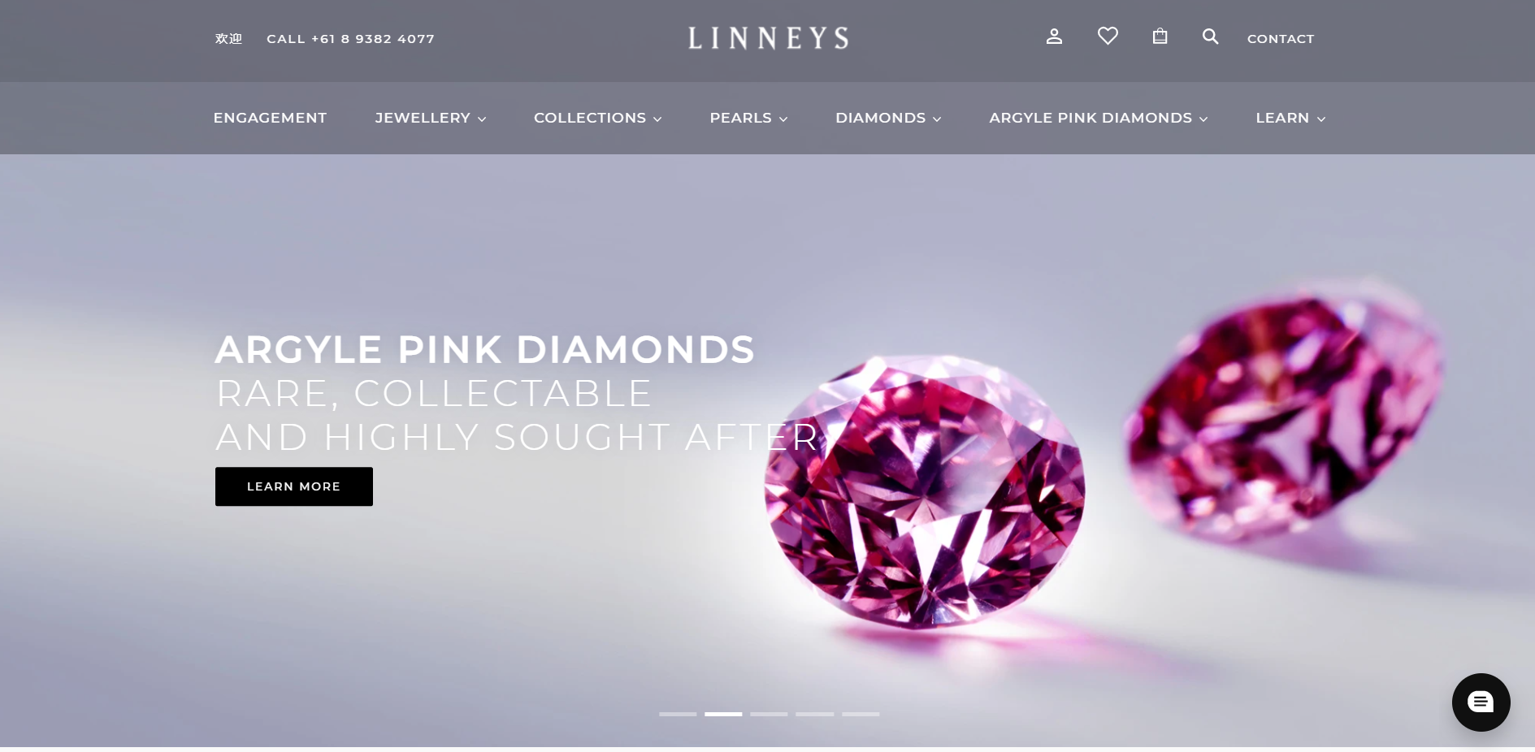
Task: Select the third carousel slide indicator
Action: click(x=769, y=714)
